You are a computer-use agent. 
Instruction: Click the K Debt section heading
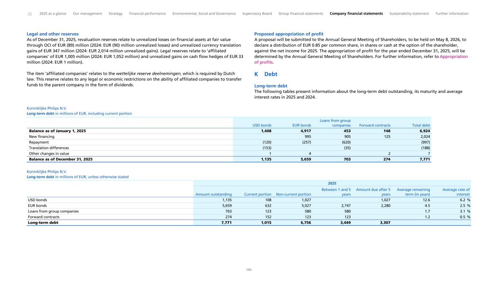tap(266, 74)
